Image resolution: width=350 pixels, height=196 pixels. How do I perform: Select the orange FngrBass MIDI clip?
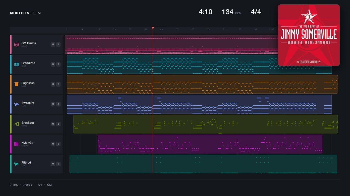202,84
